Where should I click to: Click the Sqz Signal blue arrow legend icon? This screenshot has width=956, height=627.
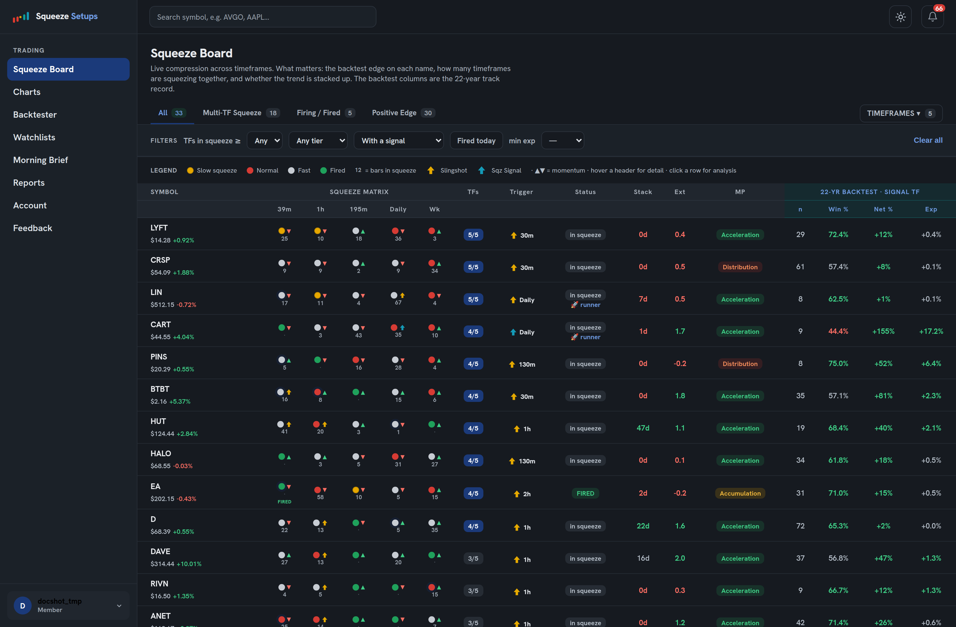pos(481,170)
